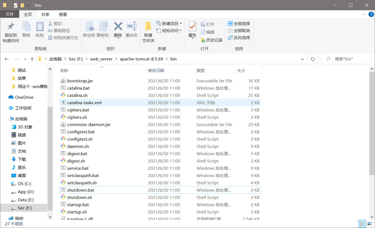Click the Move To (移动到) icon
This screenshot has height=228, width=375.
click(89, 26)
